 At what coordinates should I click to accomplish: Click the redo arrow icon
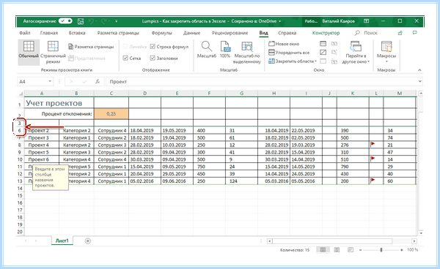pyautogui.click(x=104, y=21)
